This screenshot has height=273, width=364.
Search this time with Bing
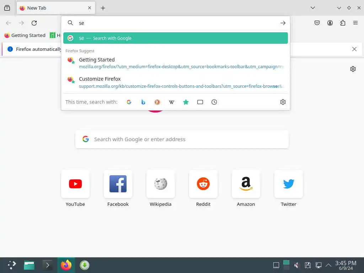tap(143, 102)
